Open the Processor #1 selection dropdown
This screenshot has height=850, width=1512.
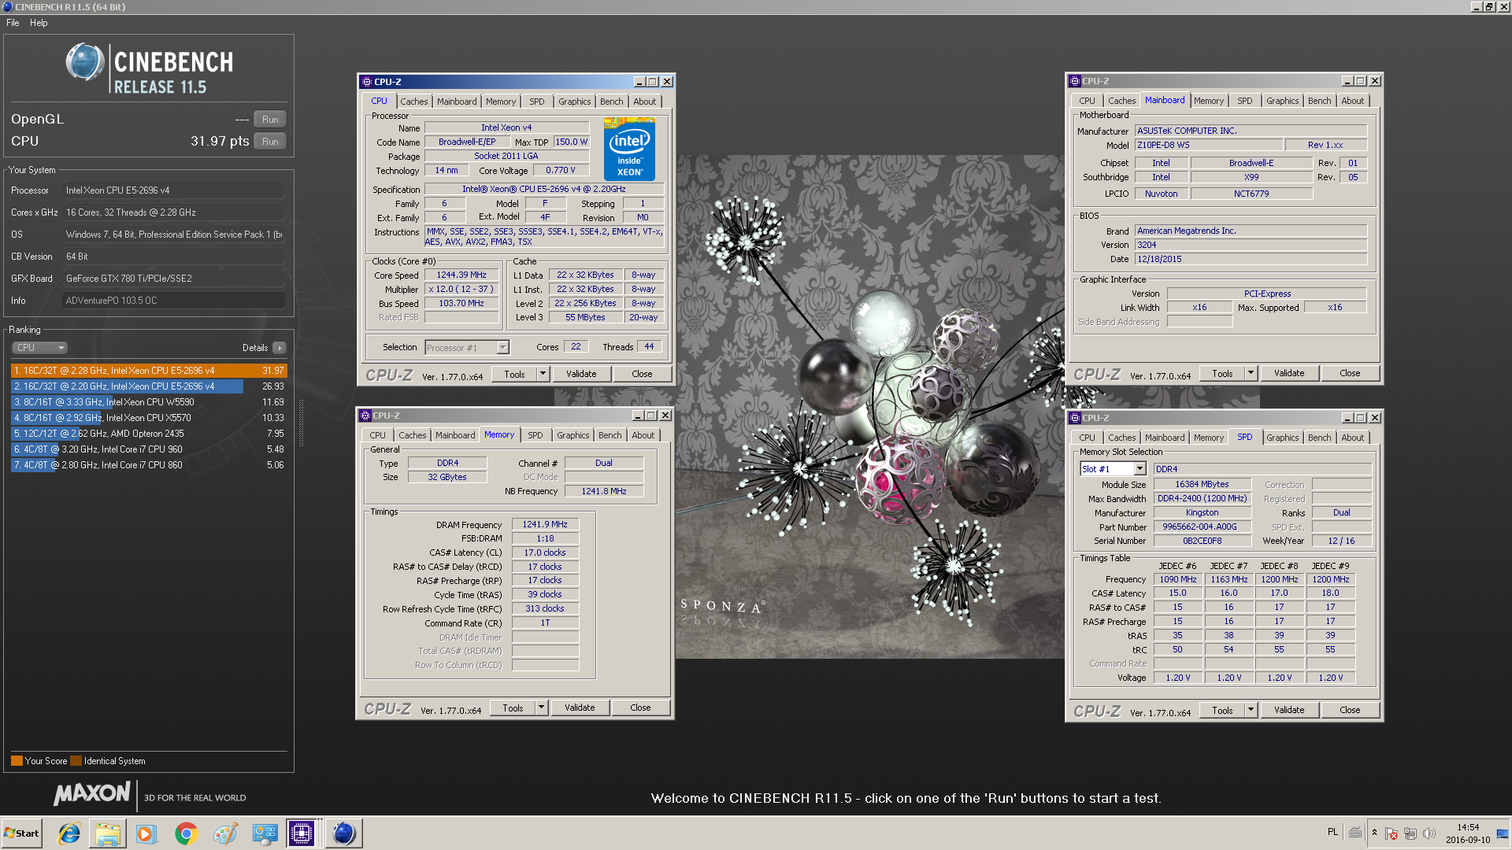(x=467, y=348)
